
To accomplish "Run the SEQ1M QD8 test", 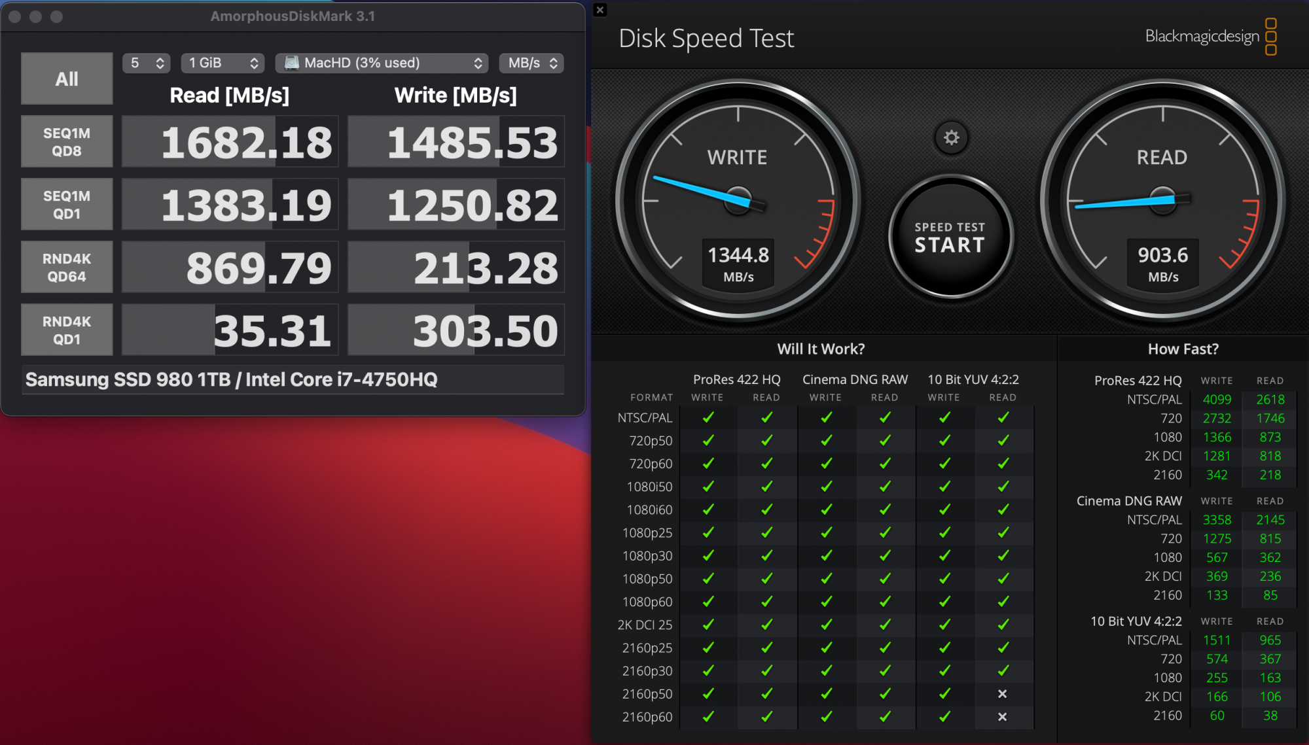I will 67,142.
